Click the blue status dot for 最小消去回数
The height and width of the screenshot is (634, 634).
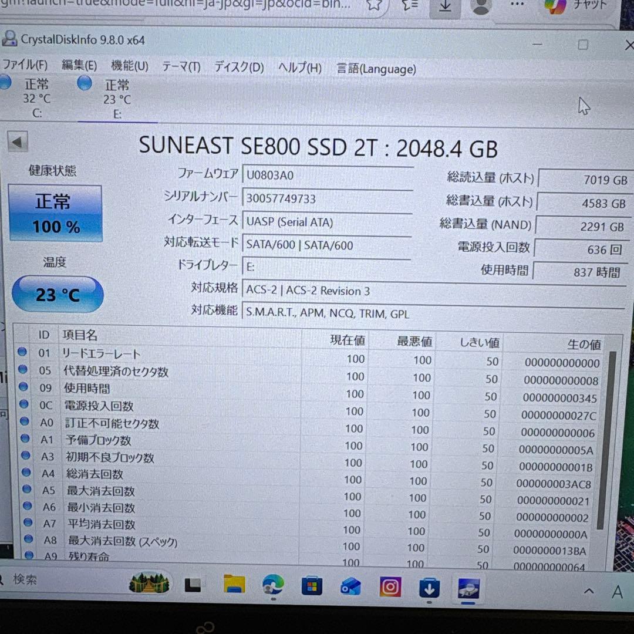(x=28, y=506)
